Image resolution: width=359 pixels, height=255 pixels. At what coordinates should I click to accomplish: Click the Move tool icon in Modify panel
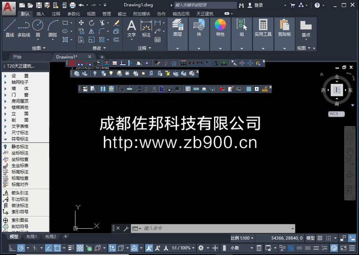(81, 23)
